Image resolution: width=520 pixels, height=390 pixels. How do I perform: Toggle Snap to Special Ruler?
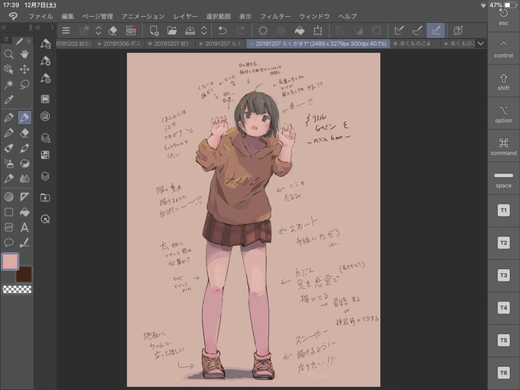pos(418,31)
